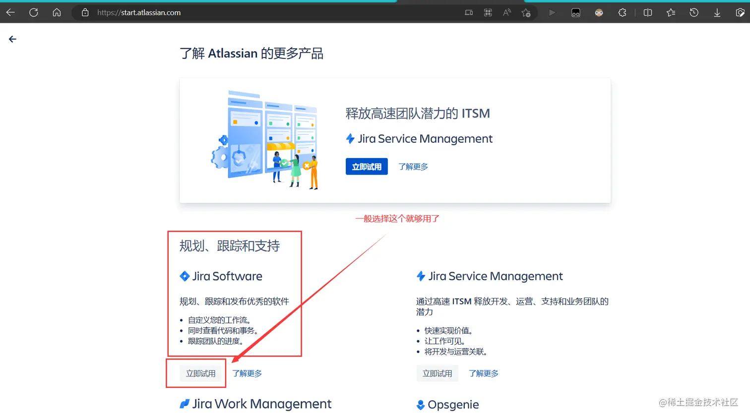Image resolution: width=750 pixels, height=419 pixels.
Task: Click the play-shaped toolbar icon
Action: coord(552,12)
